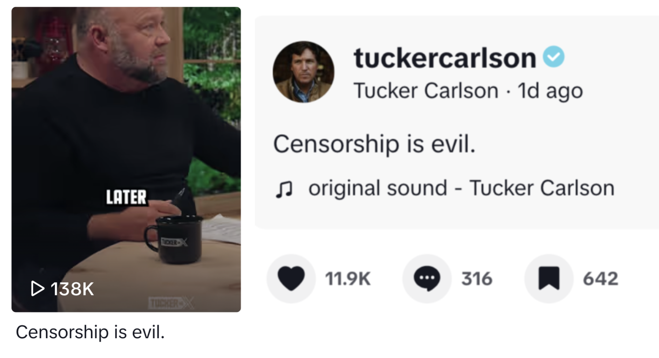Viewport: 659px width, 358px height.
Task: Click the caption below the thumbnail
Action: (90, 332)
